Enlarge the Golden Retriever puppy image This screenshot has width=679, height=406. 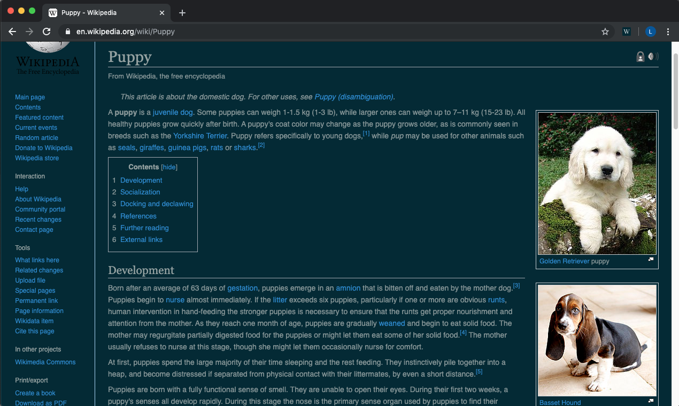(x=651, y=259)
